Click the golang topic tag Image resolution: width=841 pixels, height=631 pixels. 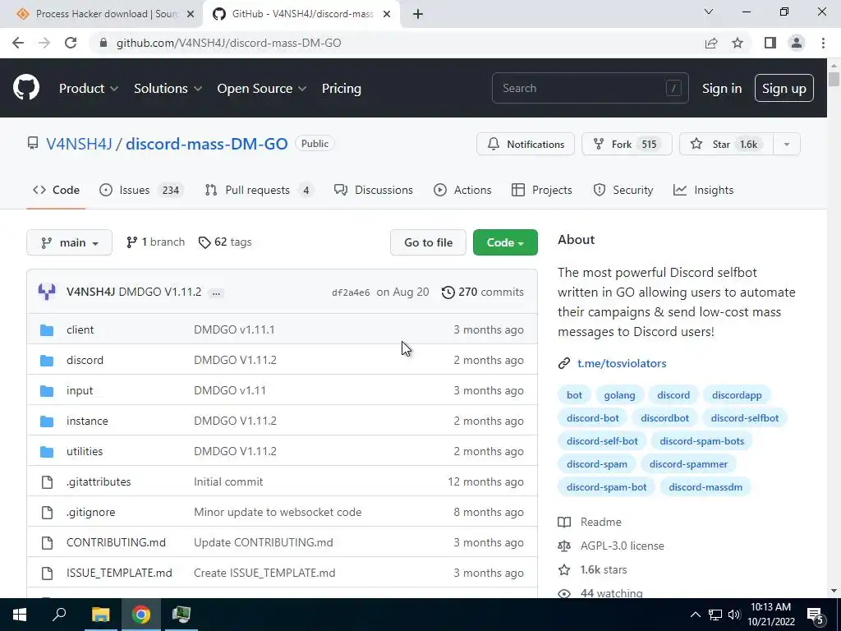tap(619, 395)
